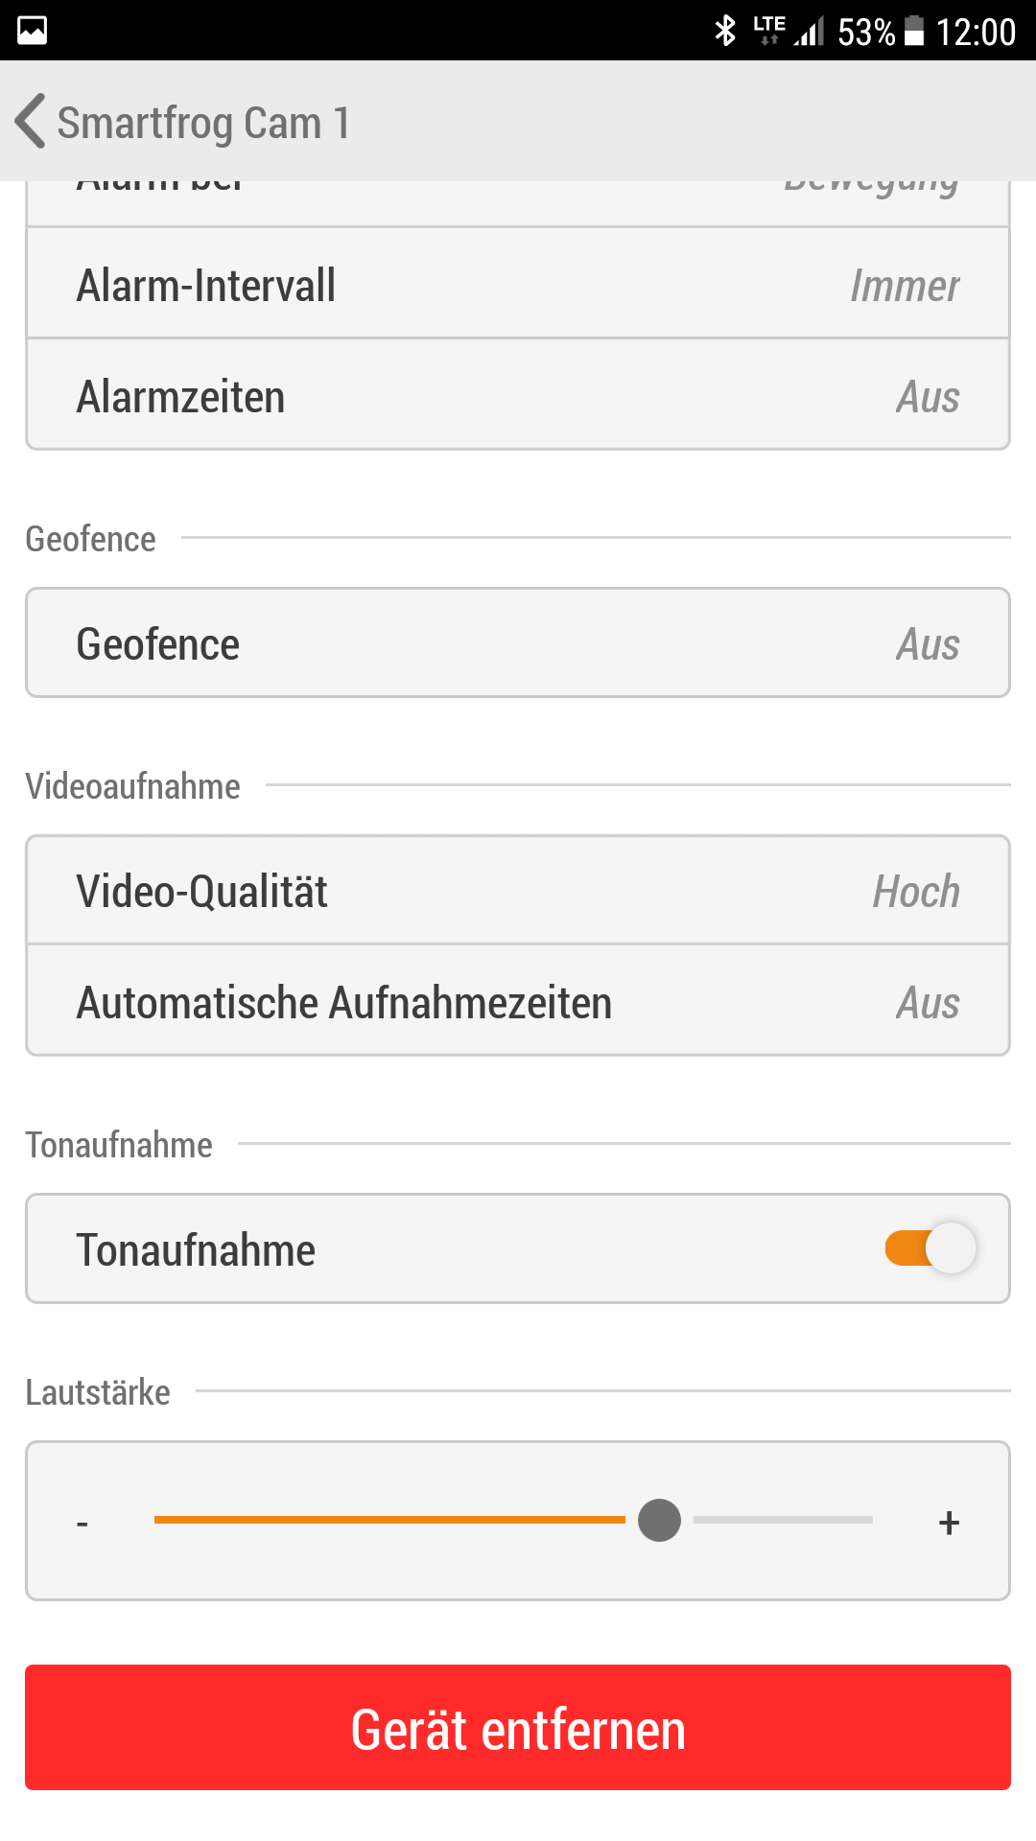Tap the clock in status bar
The width and height of the screenshot is (1036, 1841).
pyautogui.click(x=976, y=32)
